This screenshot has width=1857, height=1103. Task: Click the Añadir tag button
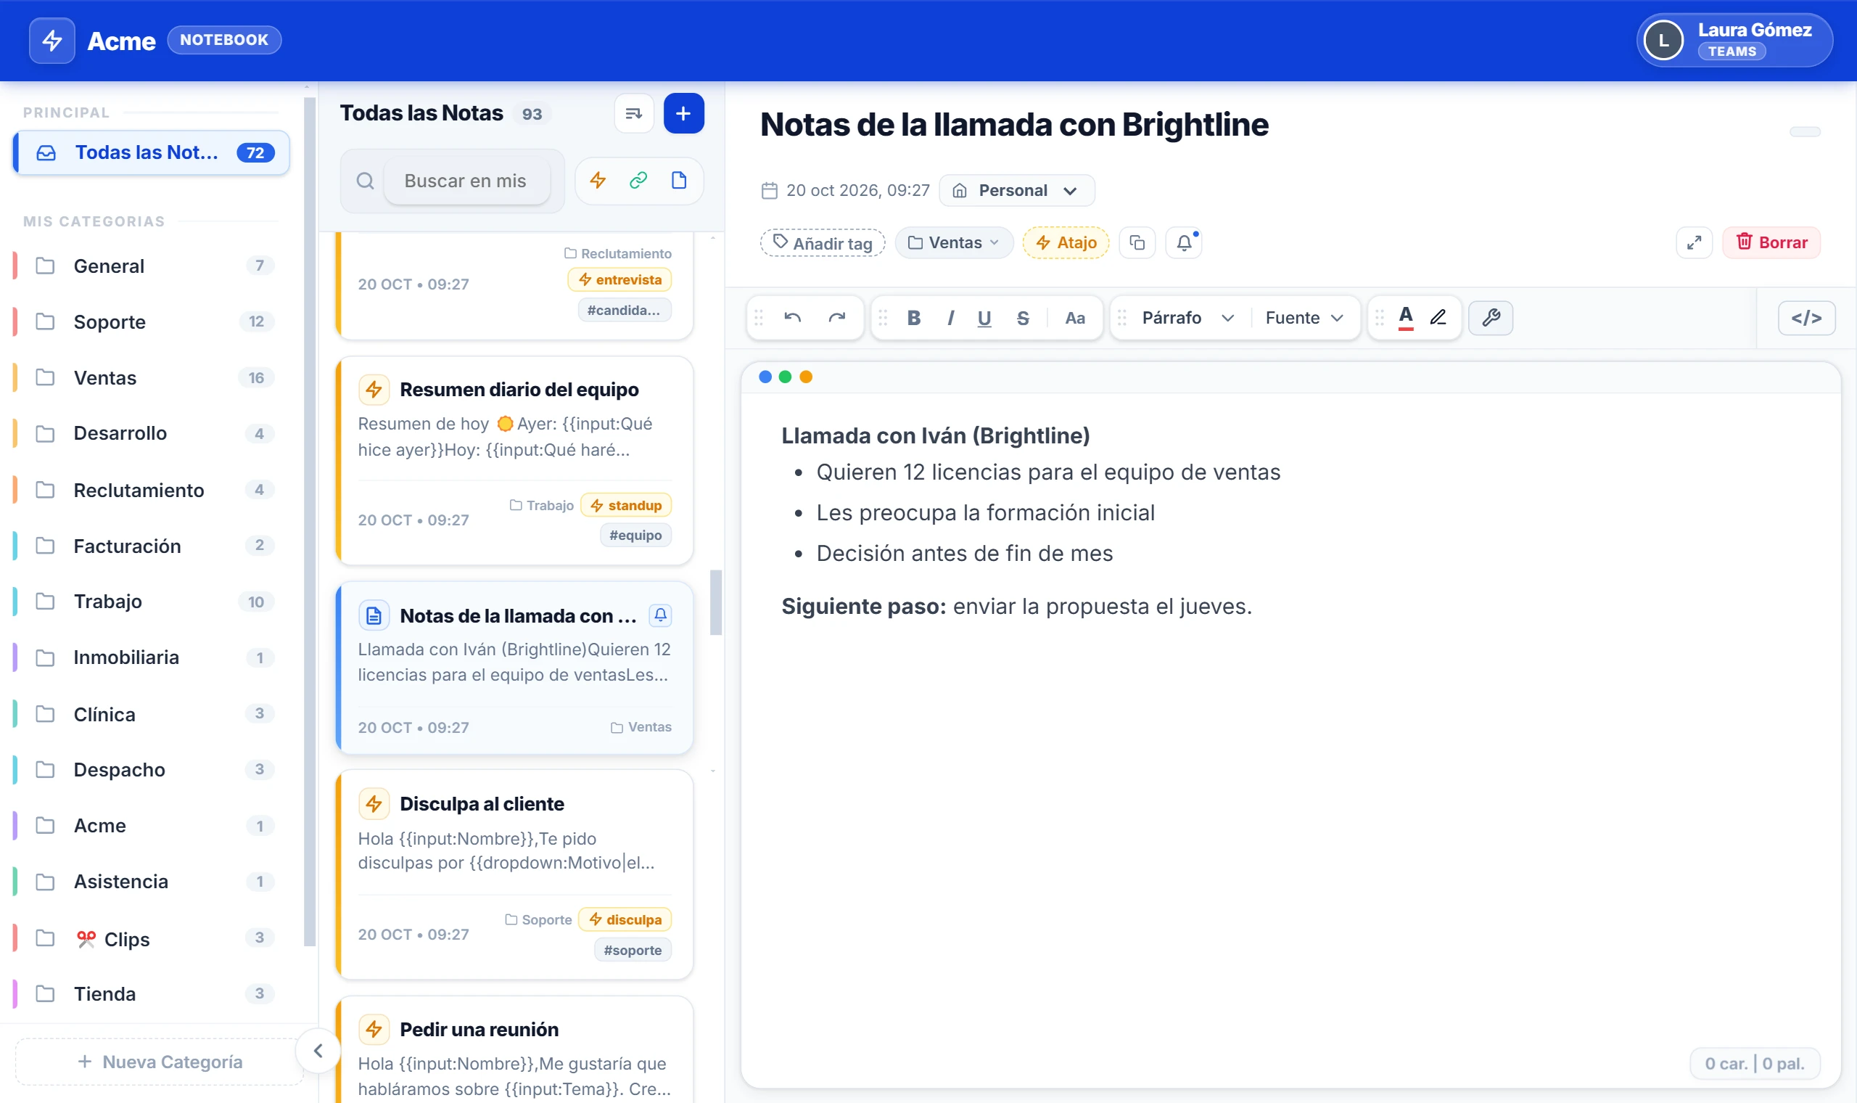[x=823, y=243]
